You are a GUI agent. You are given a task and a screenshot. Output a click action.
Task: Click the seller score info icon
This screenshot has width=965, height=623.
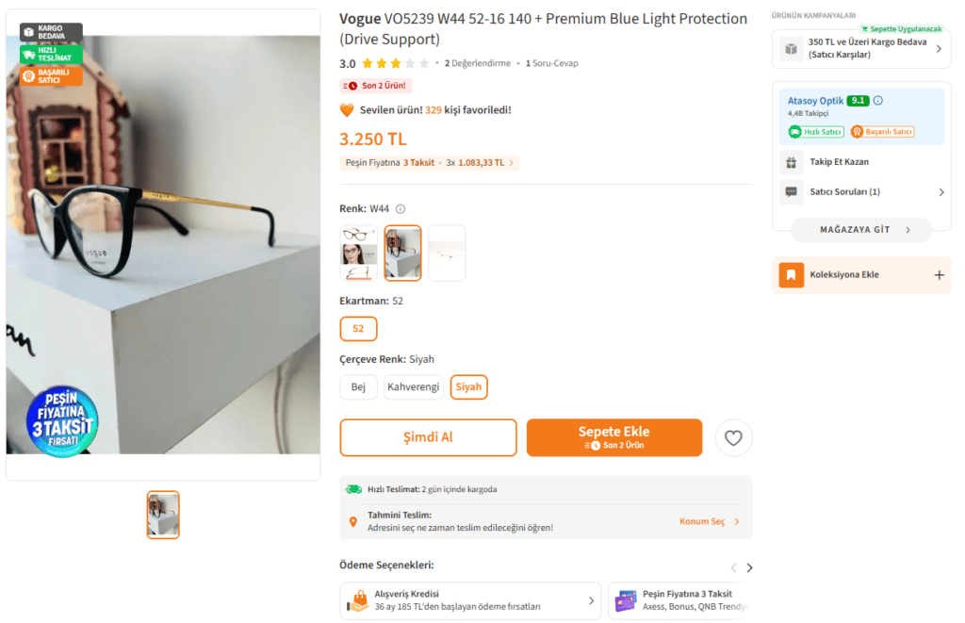(878, 101)
